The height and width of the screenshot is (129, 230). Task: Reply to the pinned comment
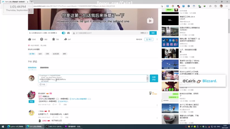(65, 105)
